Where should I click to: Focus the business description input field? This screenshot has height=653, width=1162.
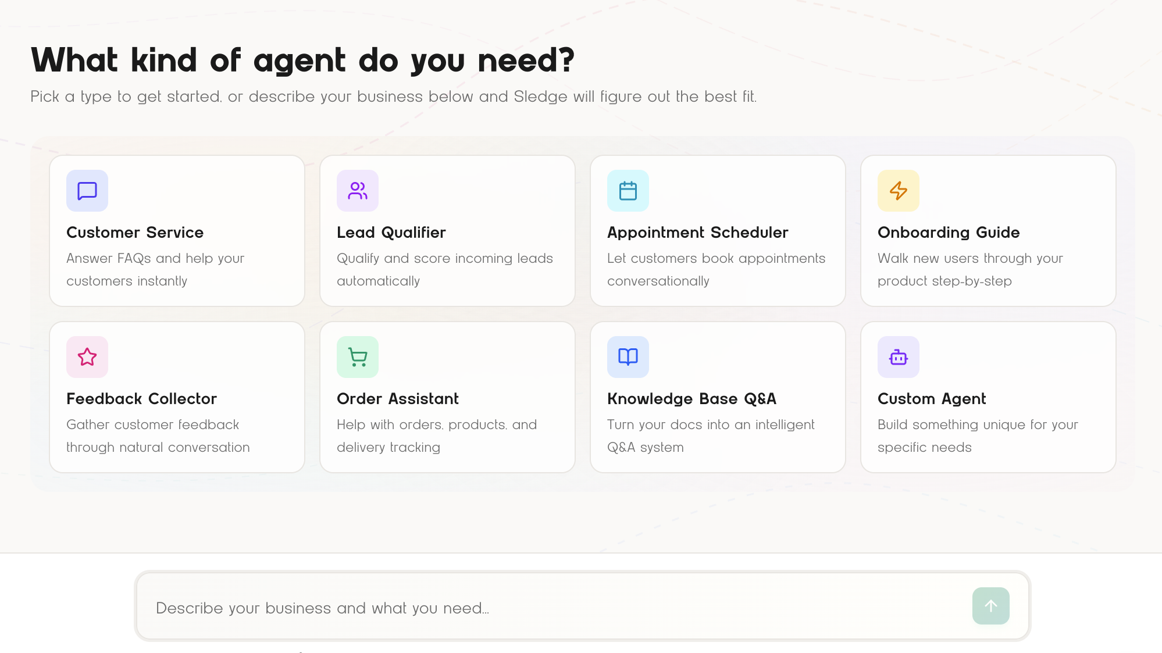tap(553, 608)
